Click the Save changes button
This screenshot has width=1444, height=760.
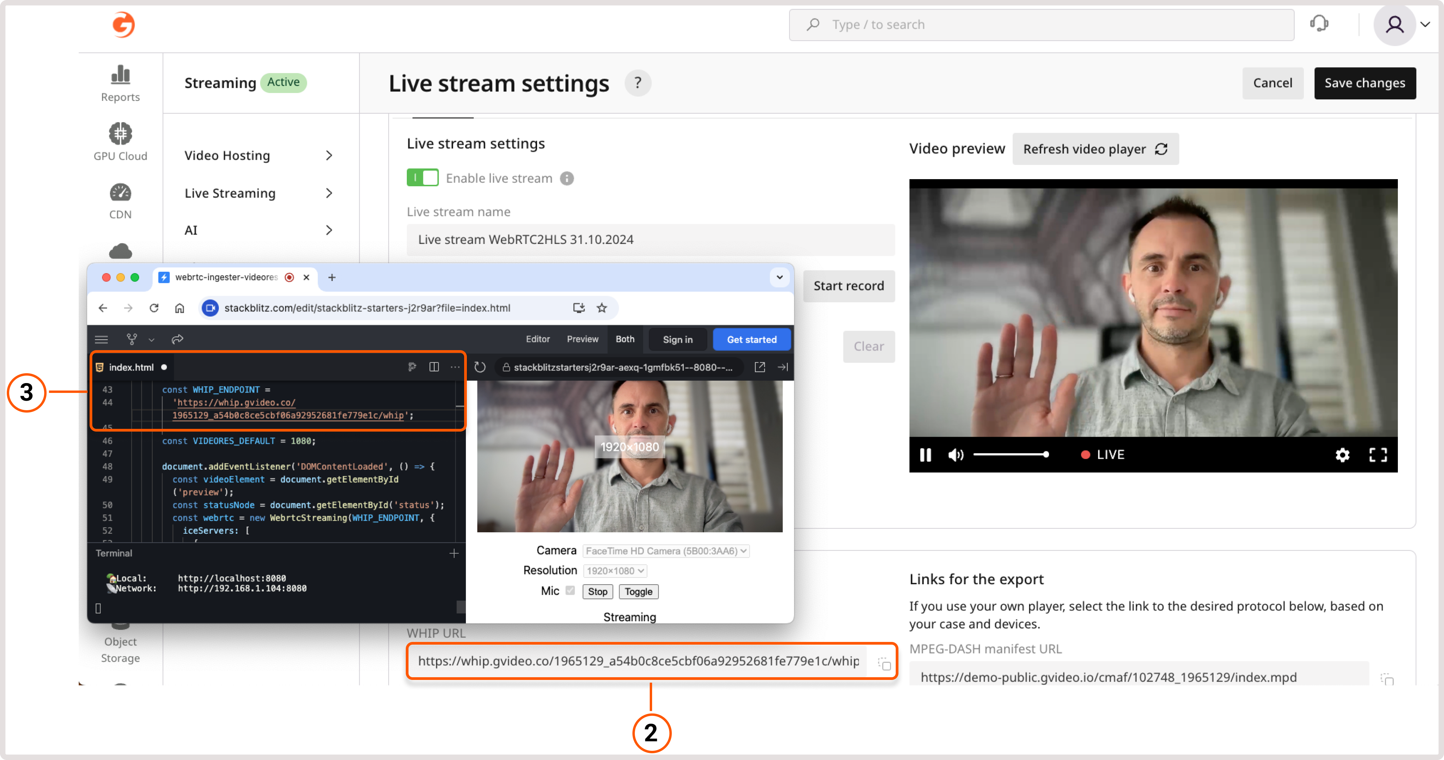point(1366,83)
